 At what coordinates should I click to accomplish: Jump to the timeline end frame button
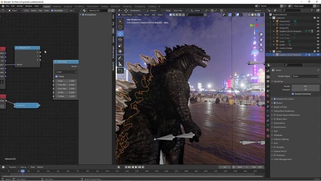tap(143, 167)
